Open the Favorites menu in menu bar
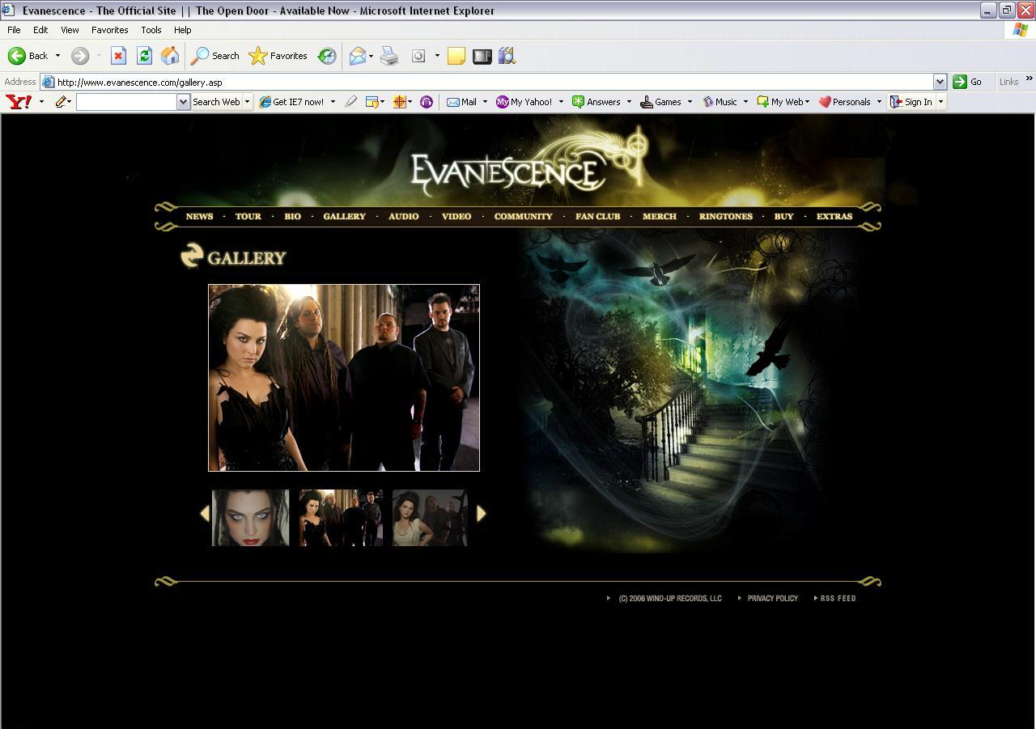Viewport: 1036px width, 729px height. [109, 30]
